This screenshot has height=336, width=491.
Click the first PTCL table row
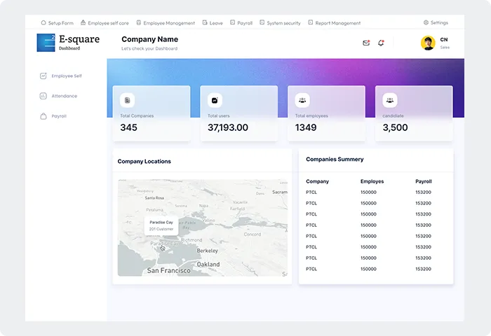click(376, 192)
